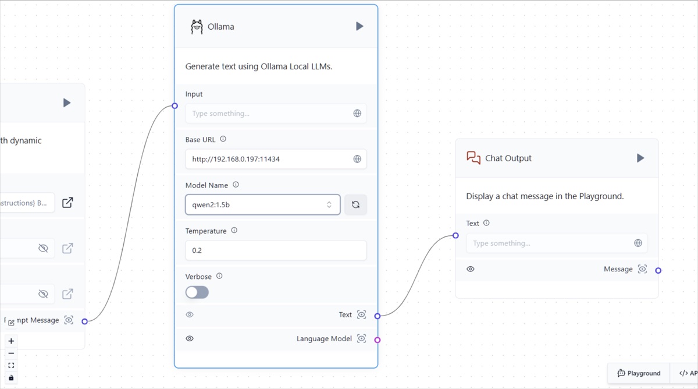Open the prompt template external editor icon
The height and width of the screenshot is (389, 698).
click(67, 203)
